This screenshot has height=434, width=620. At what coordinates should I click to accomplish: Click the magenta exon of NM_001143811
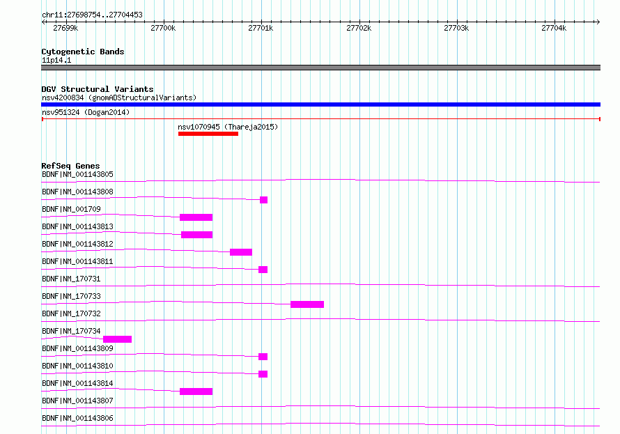(263, 270)
